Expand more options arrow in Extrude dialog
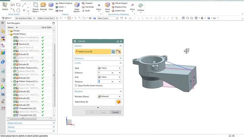Image resolution: width=244 pixels, height=137 pixels. pos(98,108)
